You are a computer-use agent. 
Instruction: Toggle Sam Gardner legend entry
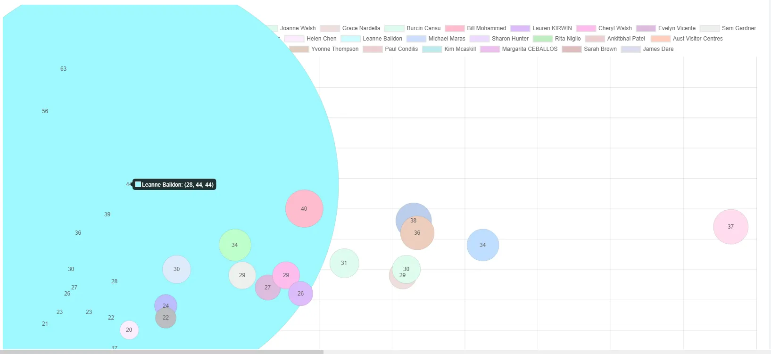[728, 28]
